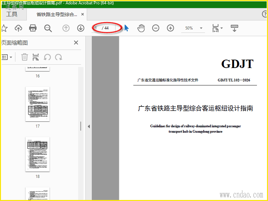Close the document tab
The image size is (268, 201).
82,14
